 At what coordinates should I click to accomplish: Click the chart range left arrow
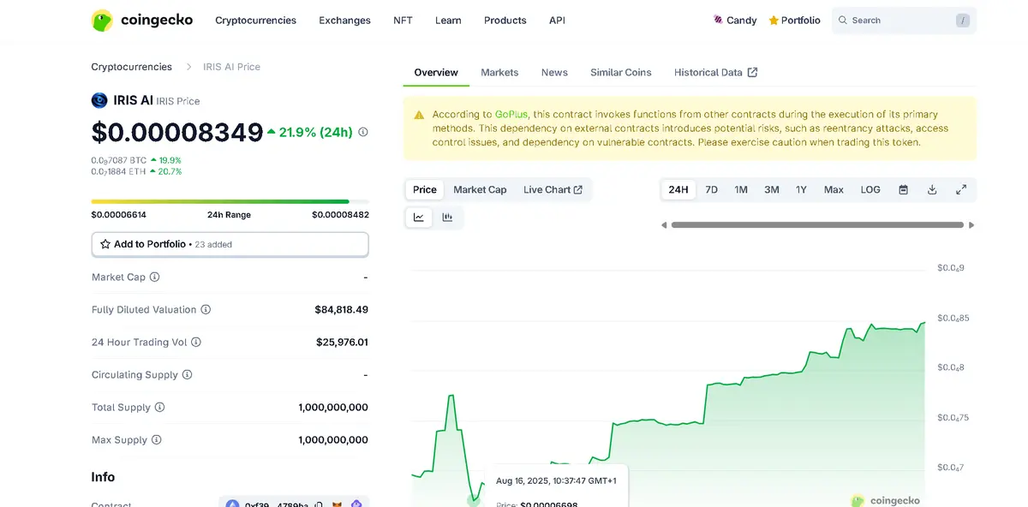(664, 225)
